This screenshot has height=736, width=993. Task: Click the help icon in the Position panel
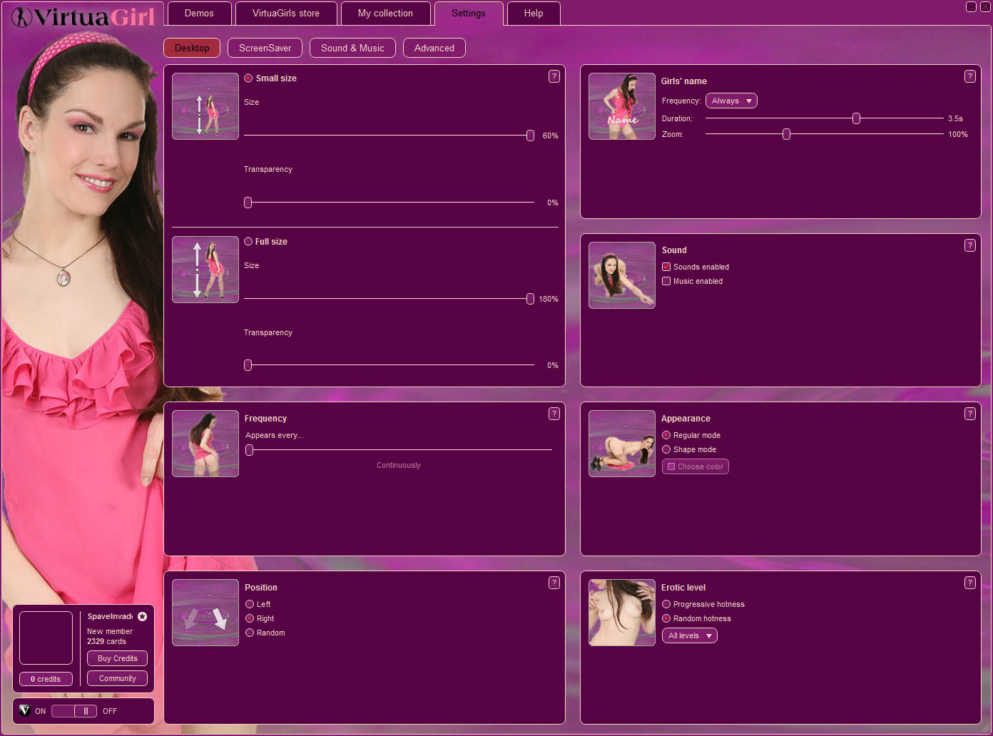pyautogui.click(x=554, y=583)
